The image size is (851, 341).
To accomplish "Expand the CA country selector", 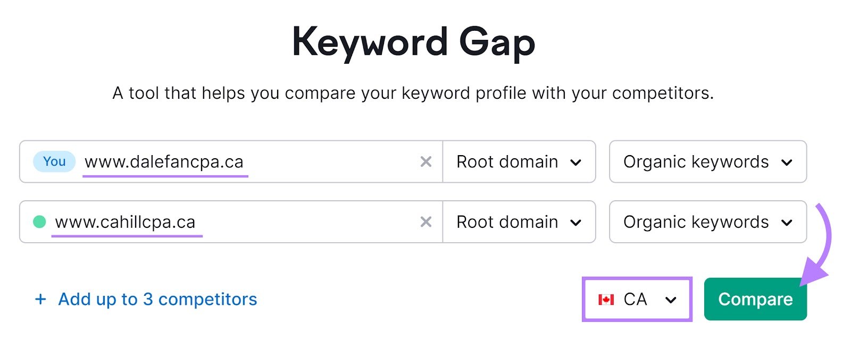I will (637, 299).
